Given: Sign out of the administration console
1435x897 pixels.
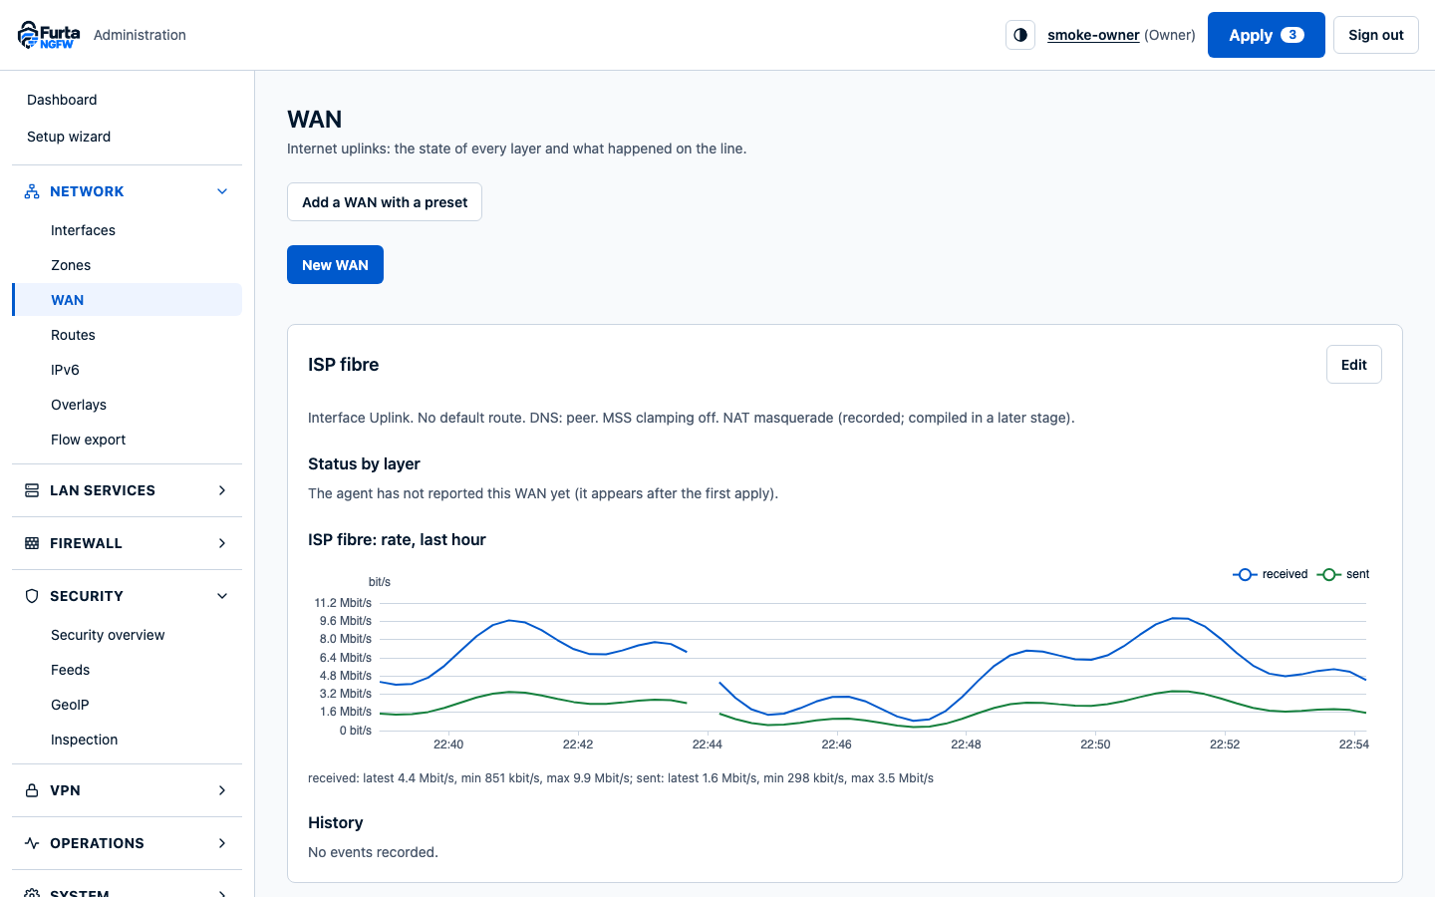Looking at the screenshot, I should [x=1375, y=35].
